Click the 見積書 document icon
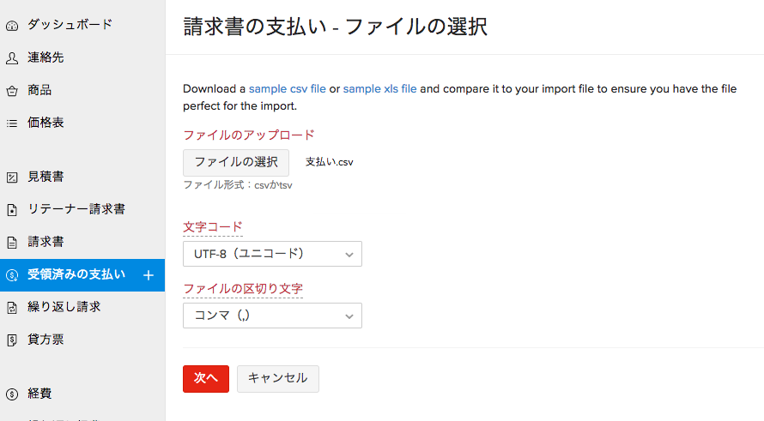The height and width of the screenshot is (421, 764). (12, 177)
